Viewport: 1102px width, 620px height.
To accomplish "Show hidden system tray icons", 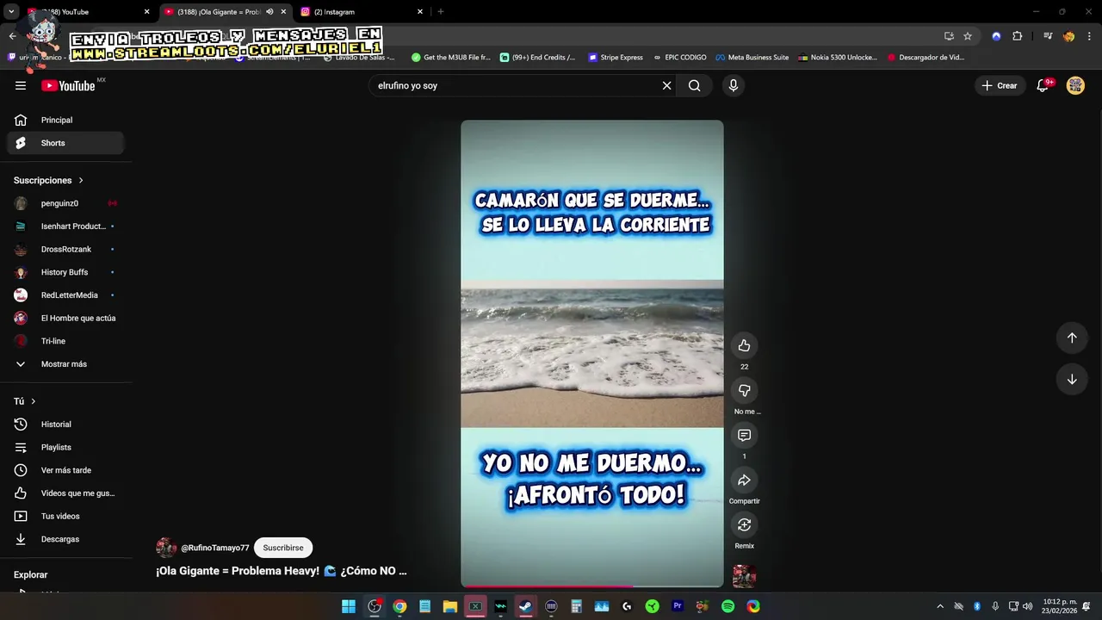I will point(940,606).
